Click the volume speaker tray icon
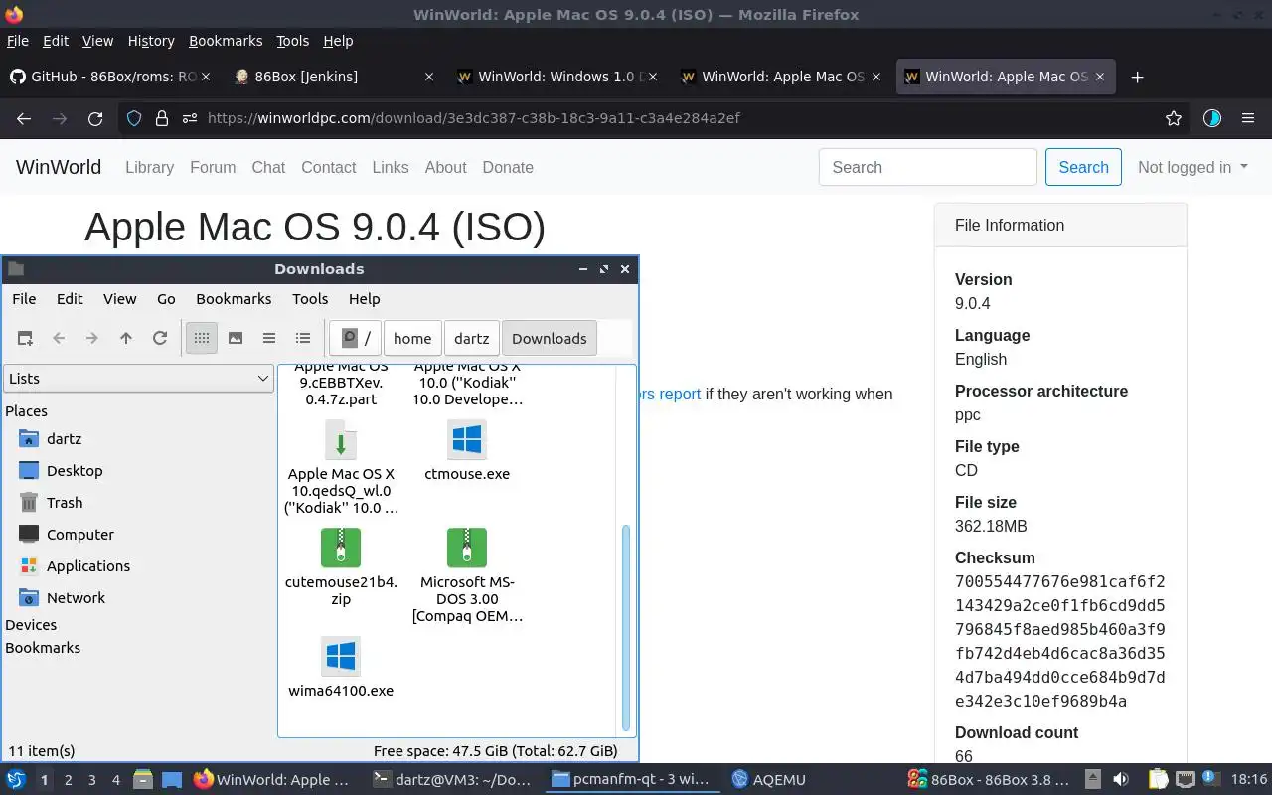1272x795 pixels. pos(1120,780)
